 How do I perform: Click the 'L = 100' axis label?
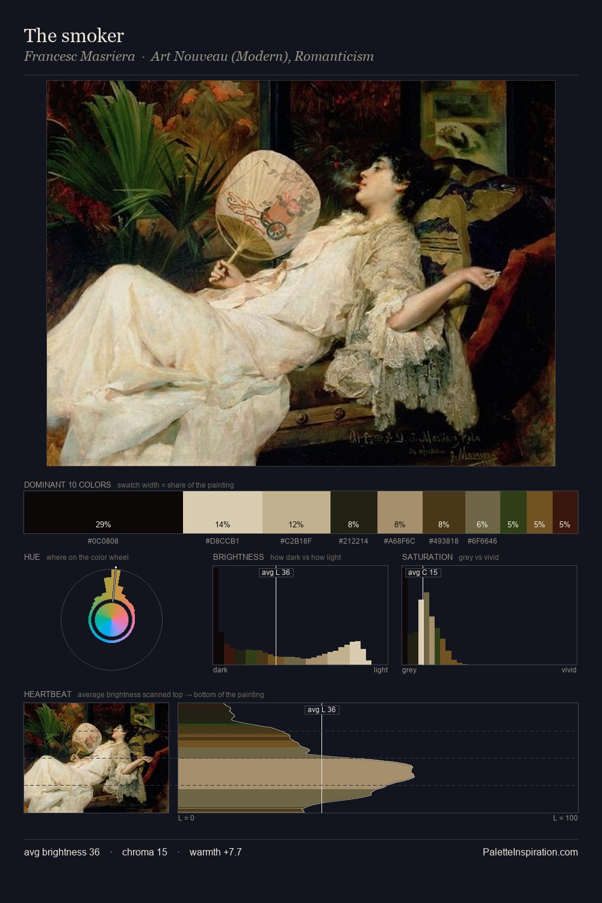click(x=565, y=818)
